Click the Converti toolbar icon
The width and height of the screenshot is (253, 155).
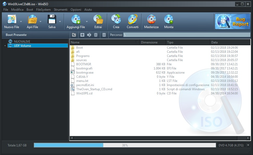point(133,19)
